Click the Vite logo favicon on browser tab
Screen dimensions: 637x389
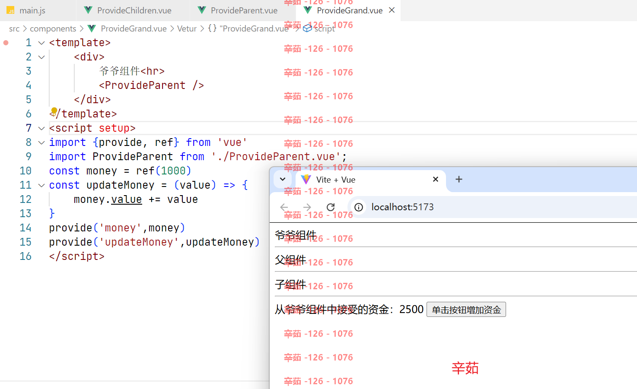[306, 179]
